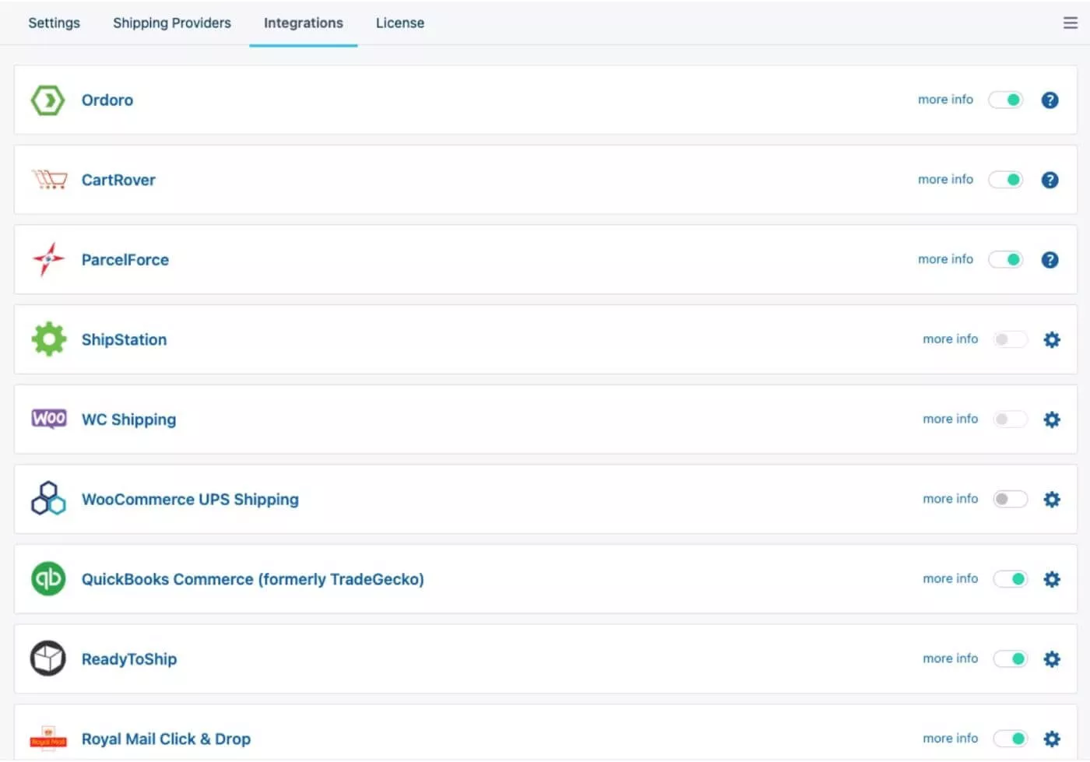This screenshot has width=1090, height=762.
Task: Click the ParcelForce integration name
Action: tap(125, 260)
